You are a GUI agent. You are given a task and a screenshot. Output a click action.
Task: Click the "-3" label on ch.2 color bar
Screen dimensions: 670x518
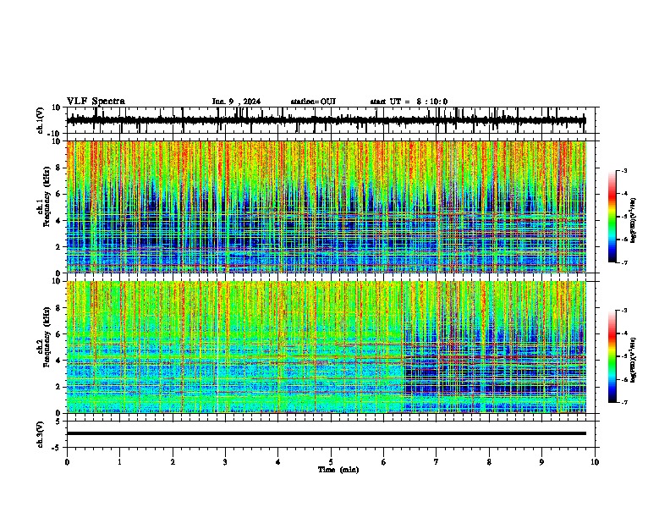point(623,311)
